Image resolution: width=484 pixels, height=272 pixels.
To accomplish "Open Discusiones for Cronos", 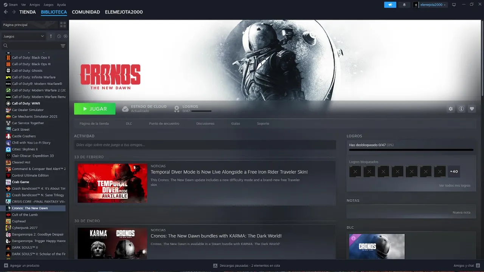I will click(205, 124).
